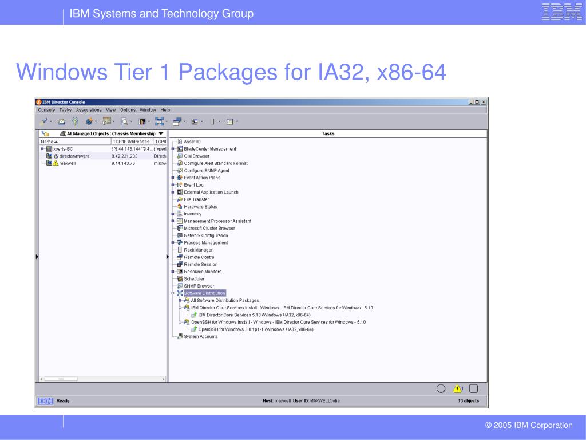Click the Scheduler task tree icon
586x440 pixels.
180,279
